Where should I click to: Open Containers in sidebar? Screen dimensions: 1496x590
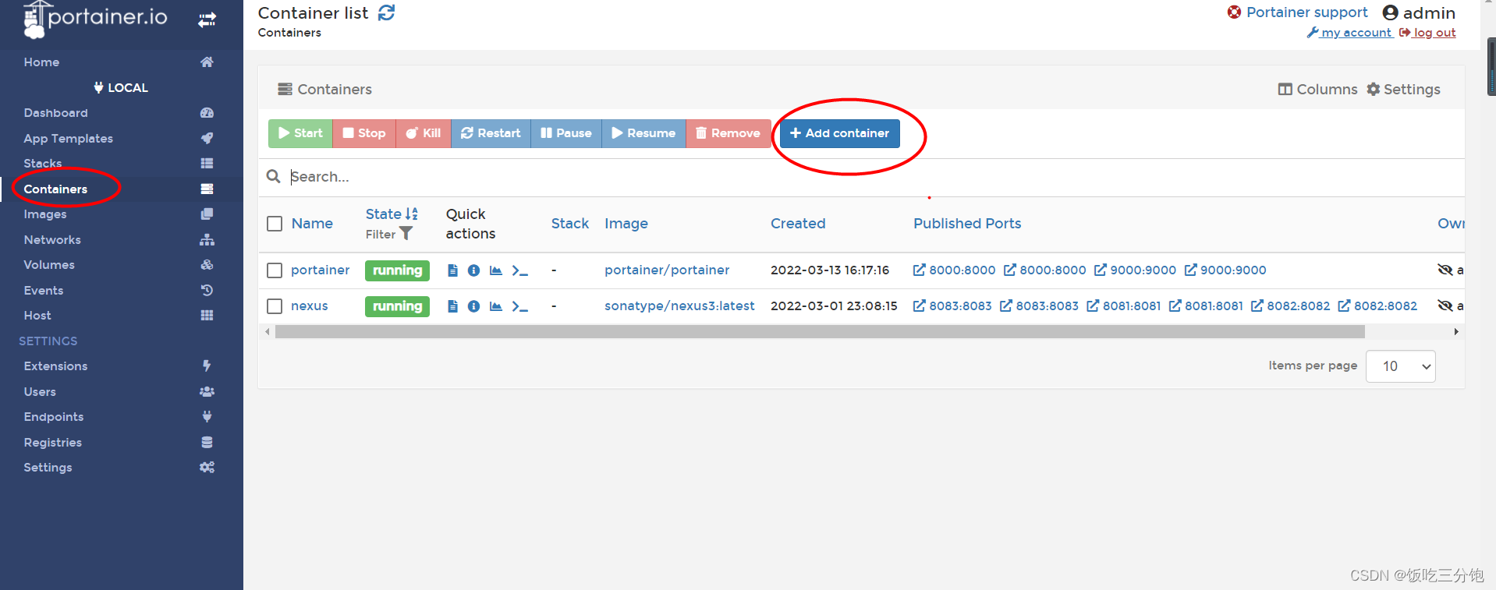pyautogui.click(x=55, y=189)
